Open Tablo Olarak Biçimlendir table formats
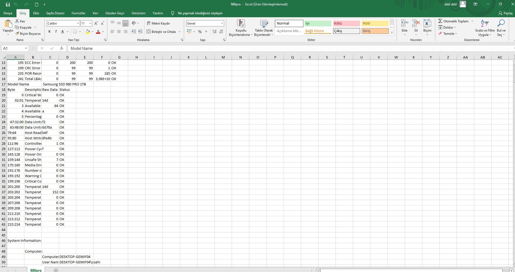515x272 pixels. tap(264, 28)
